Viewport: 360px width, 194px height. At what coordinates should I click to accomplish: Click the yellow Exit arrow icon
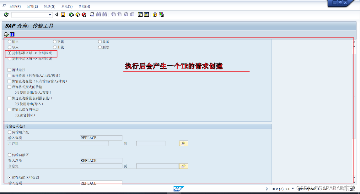coord(78,15)
